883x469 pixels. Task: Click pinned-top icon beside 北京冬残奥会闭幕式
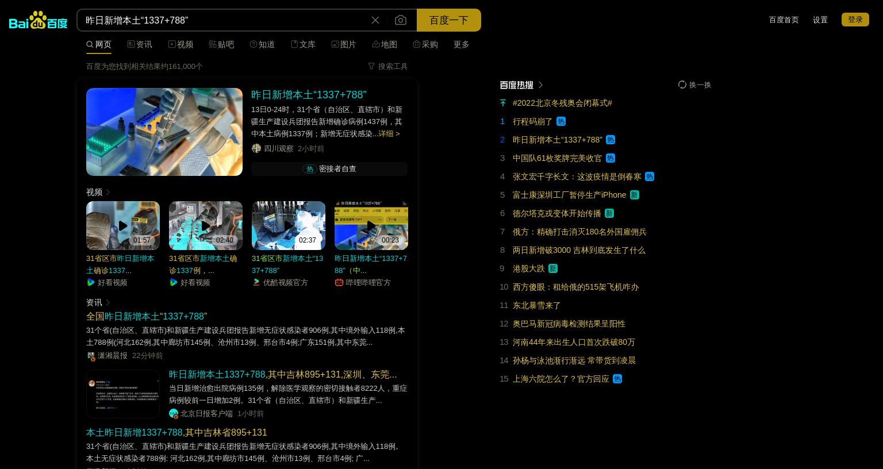click(503, 103)
